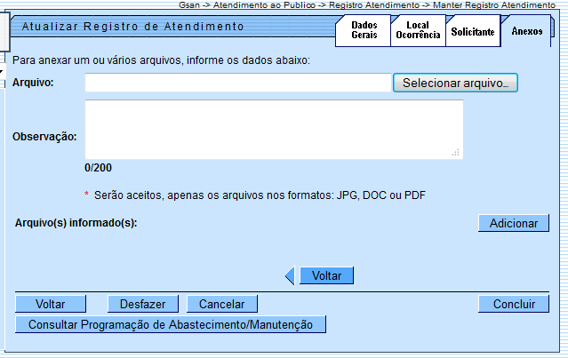The image size is (568, 358).
Task: Click the partially visible dropdown arrow at left edge
Action: click(3, 73)
